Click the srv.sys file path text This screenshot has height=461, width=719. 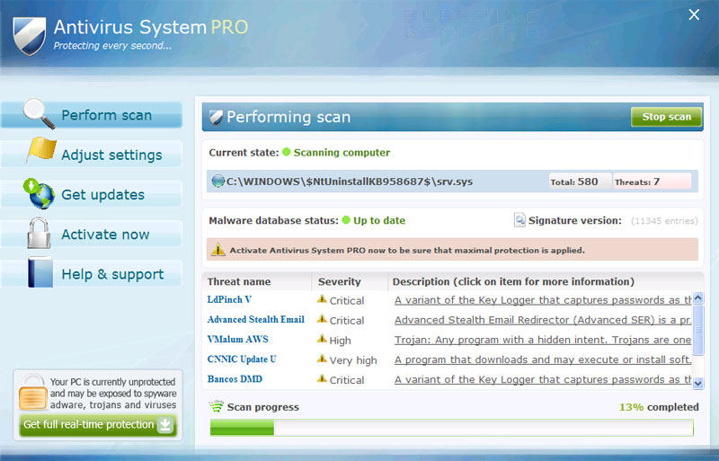[x=350, y=182]
